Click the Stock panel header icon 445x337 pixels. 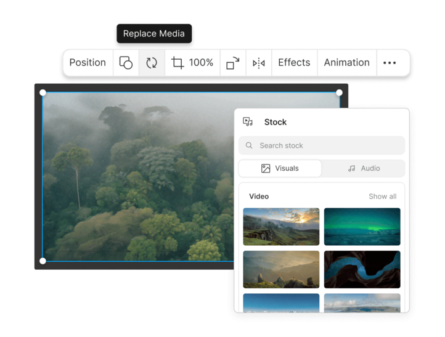point(248,122)
